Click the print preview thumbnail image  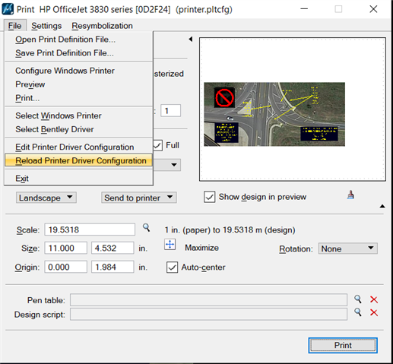coord(274,114)
